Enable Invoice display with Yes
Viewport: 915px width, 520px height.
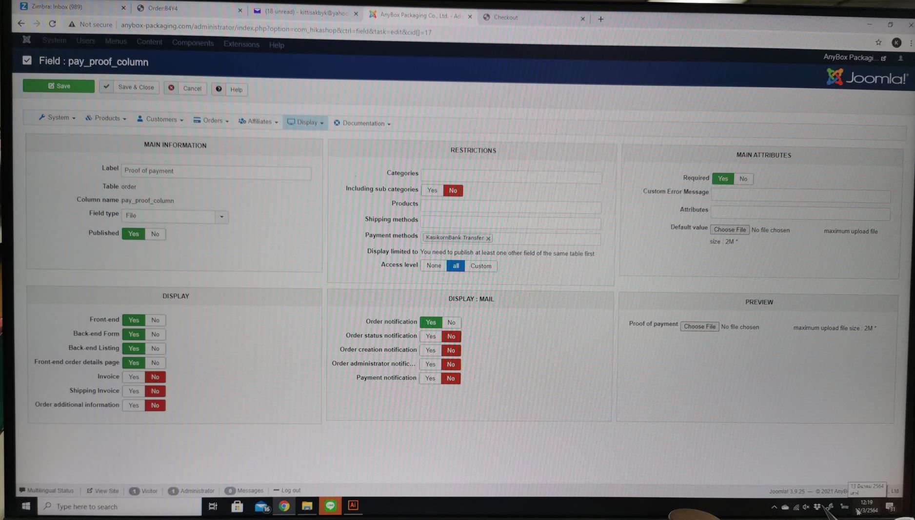[x=134, y=377]
